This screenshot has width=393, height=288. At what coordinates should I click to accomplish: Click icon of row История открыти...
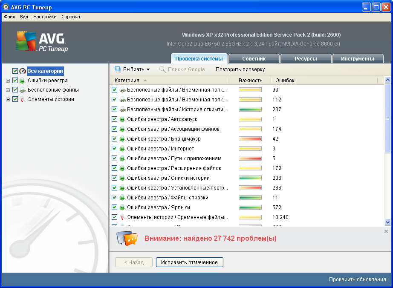tap(122, 109)
